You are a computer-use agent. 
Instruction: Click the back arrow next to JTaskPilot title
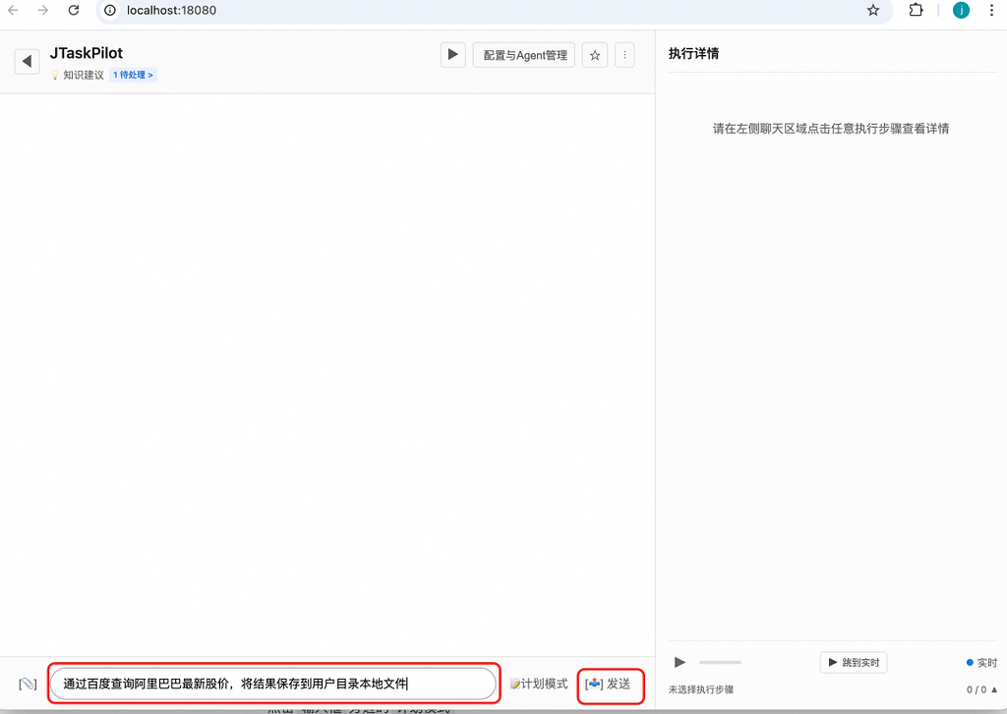point(27,61)
